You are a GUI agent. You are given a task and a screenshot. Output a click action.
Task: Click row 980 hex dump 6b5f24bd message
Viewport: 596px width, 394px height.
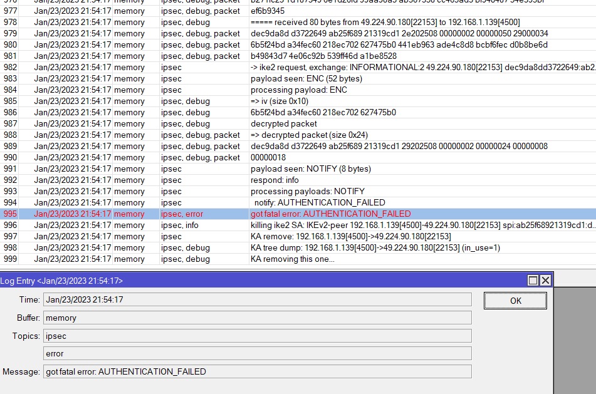tap(399, 45)
